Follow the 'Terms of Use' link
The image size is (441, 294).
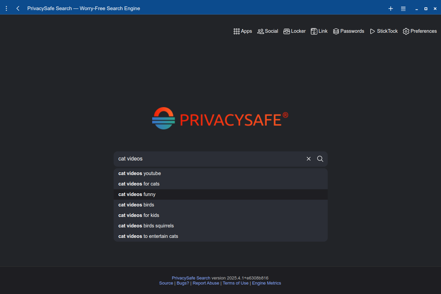tap(235, 283)
